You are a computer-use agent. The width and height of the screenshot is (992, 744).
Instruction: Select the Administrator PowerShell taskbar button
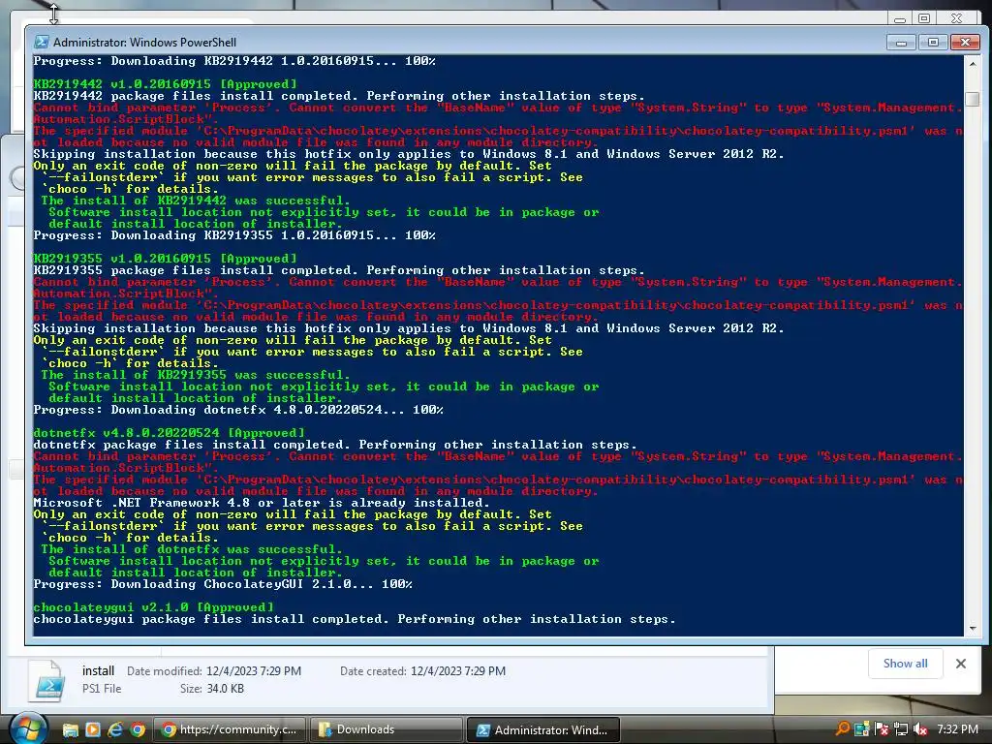(542, 729)
